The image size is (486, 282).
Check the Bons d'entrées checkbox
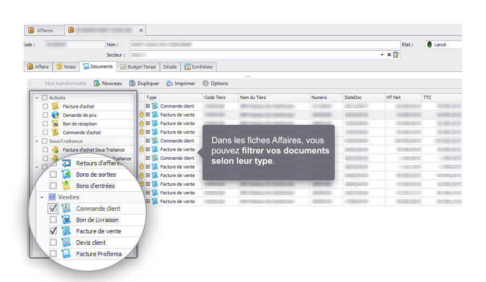pos(53,186)
